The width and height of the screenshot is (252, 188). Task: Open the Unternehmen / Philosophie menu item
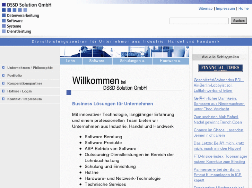[30, 68]
